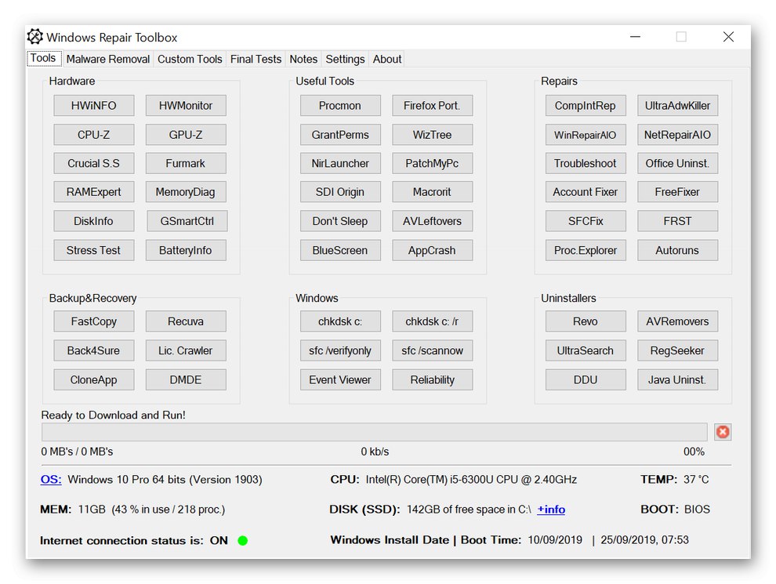Launch NirLauncher
Viewport: 776px width, 584px height.
point(340,163)
